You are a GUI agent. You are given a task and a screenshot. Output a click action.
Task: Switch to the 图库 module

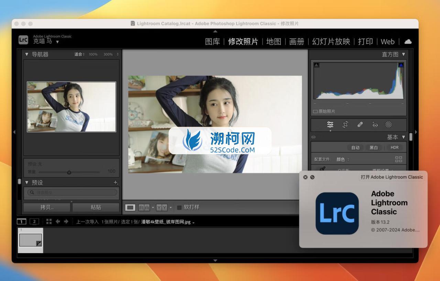point(212,42)
